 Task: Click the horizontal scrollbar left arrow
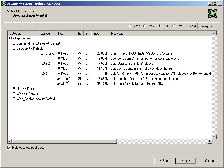pyautogui.click(x=10, y=141)
